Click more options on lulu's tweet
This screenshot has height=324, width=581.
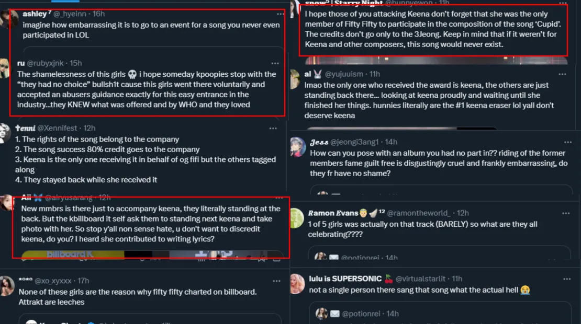pos(566,279)
